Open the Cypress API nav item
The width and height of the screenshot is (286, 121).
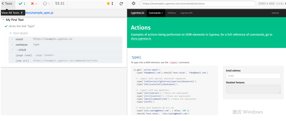pyautogui.click(x=186, y=13)
